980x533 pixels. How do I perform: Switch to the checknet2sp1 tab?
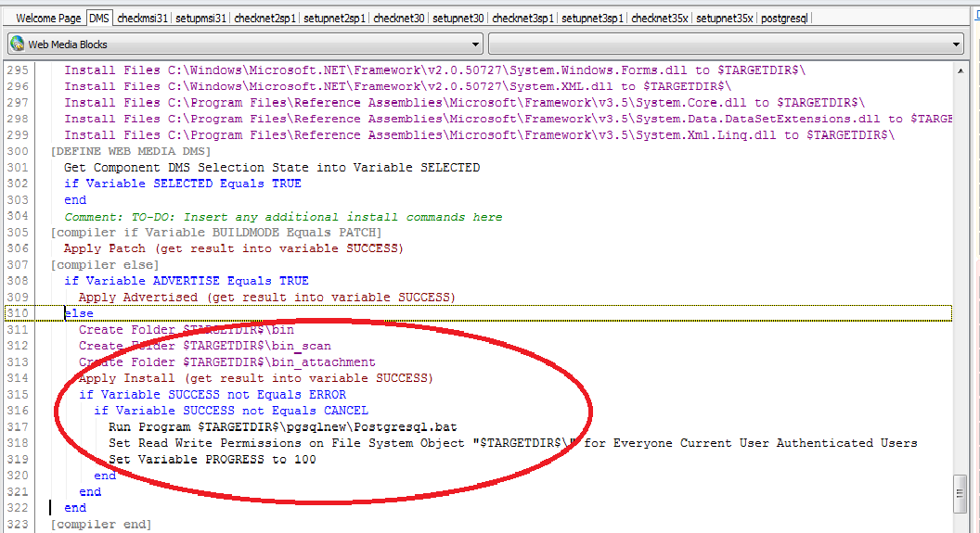click(x=265, y=19)
